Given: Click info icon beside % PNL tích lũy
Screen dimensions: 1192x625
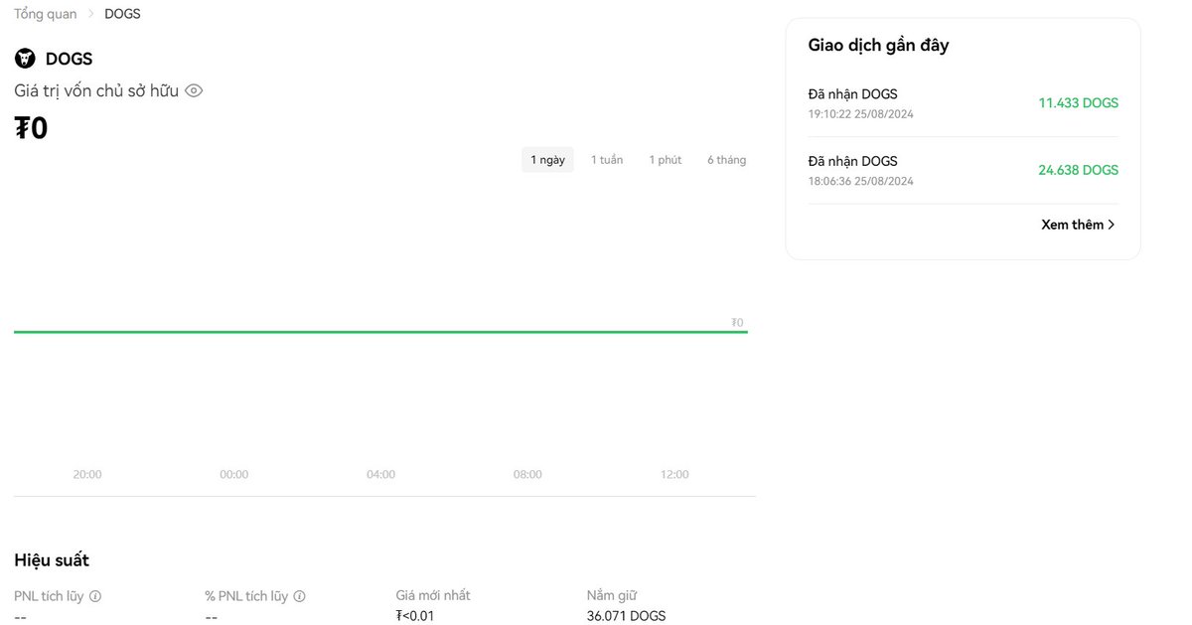Looking at the screenshot, I should click(x=299, y=596).
